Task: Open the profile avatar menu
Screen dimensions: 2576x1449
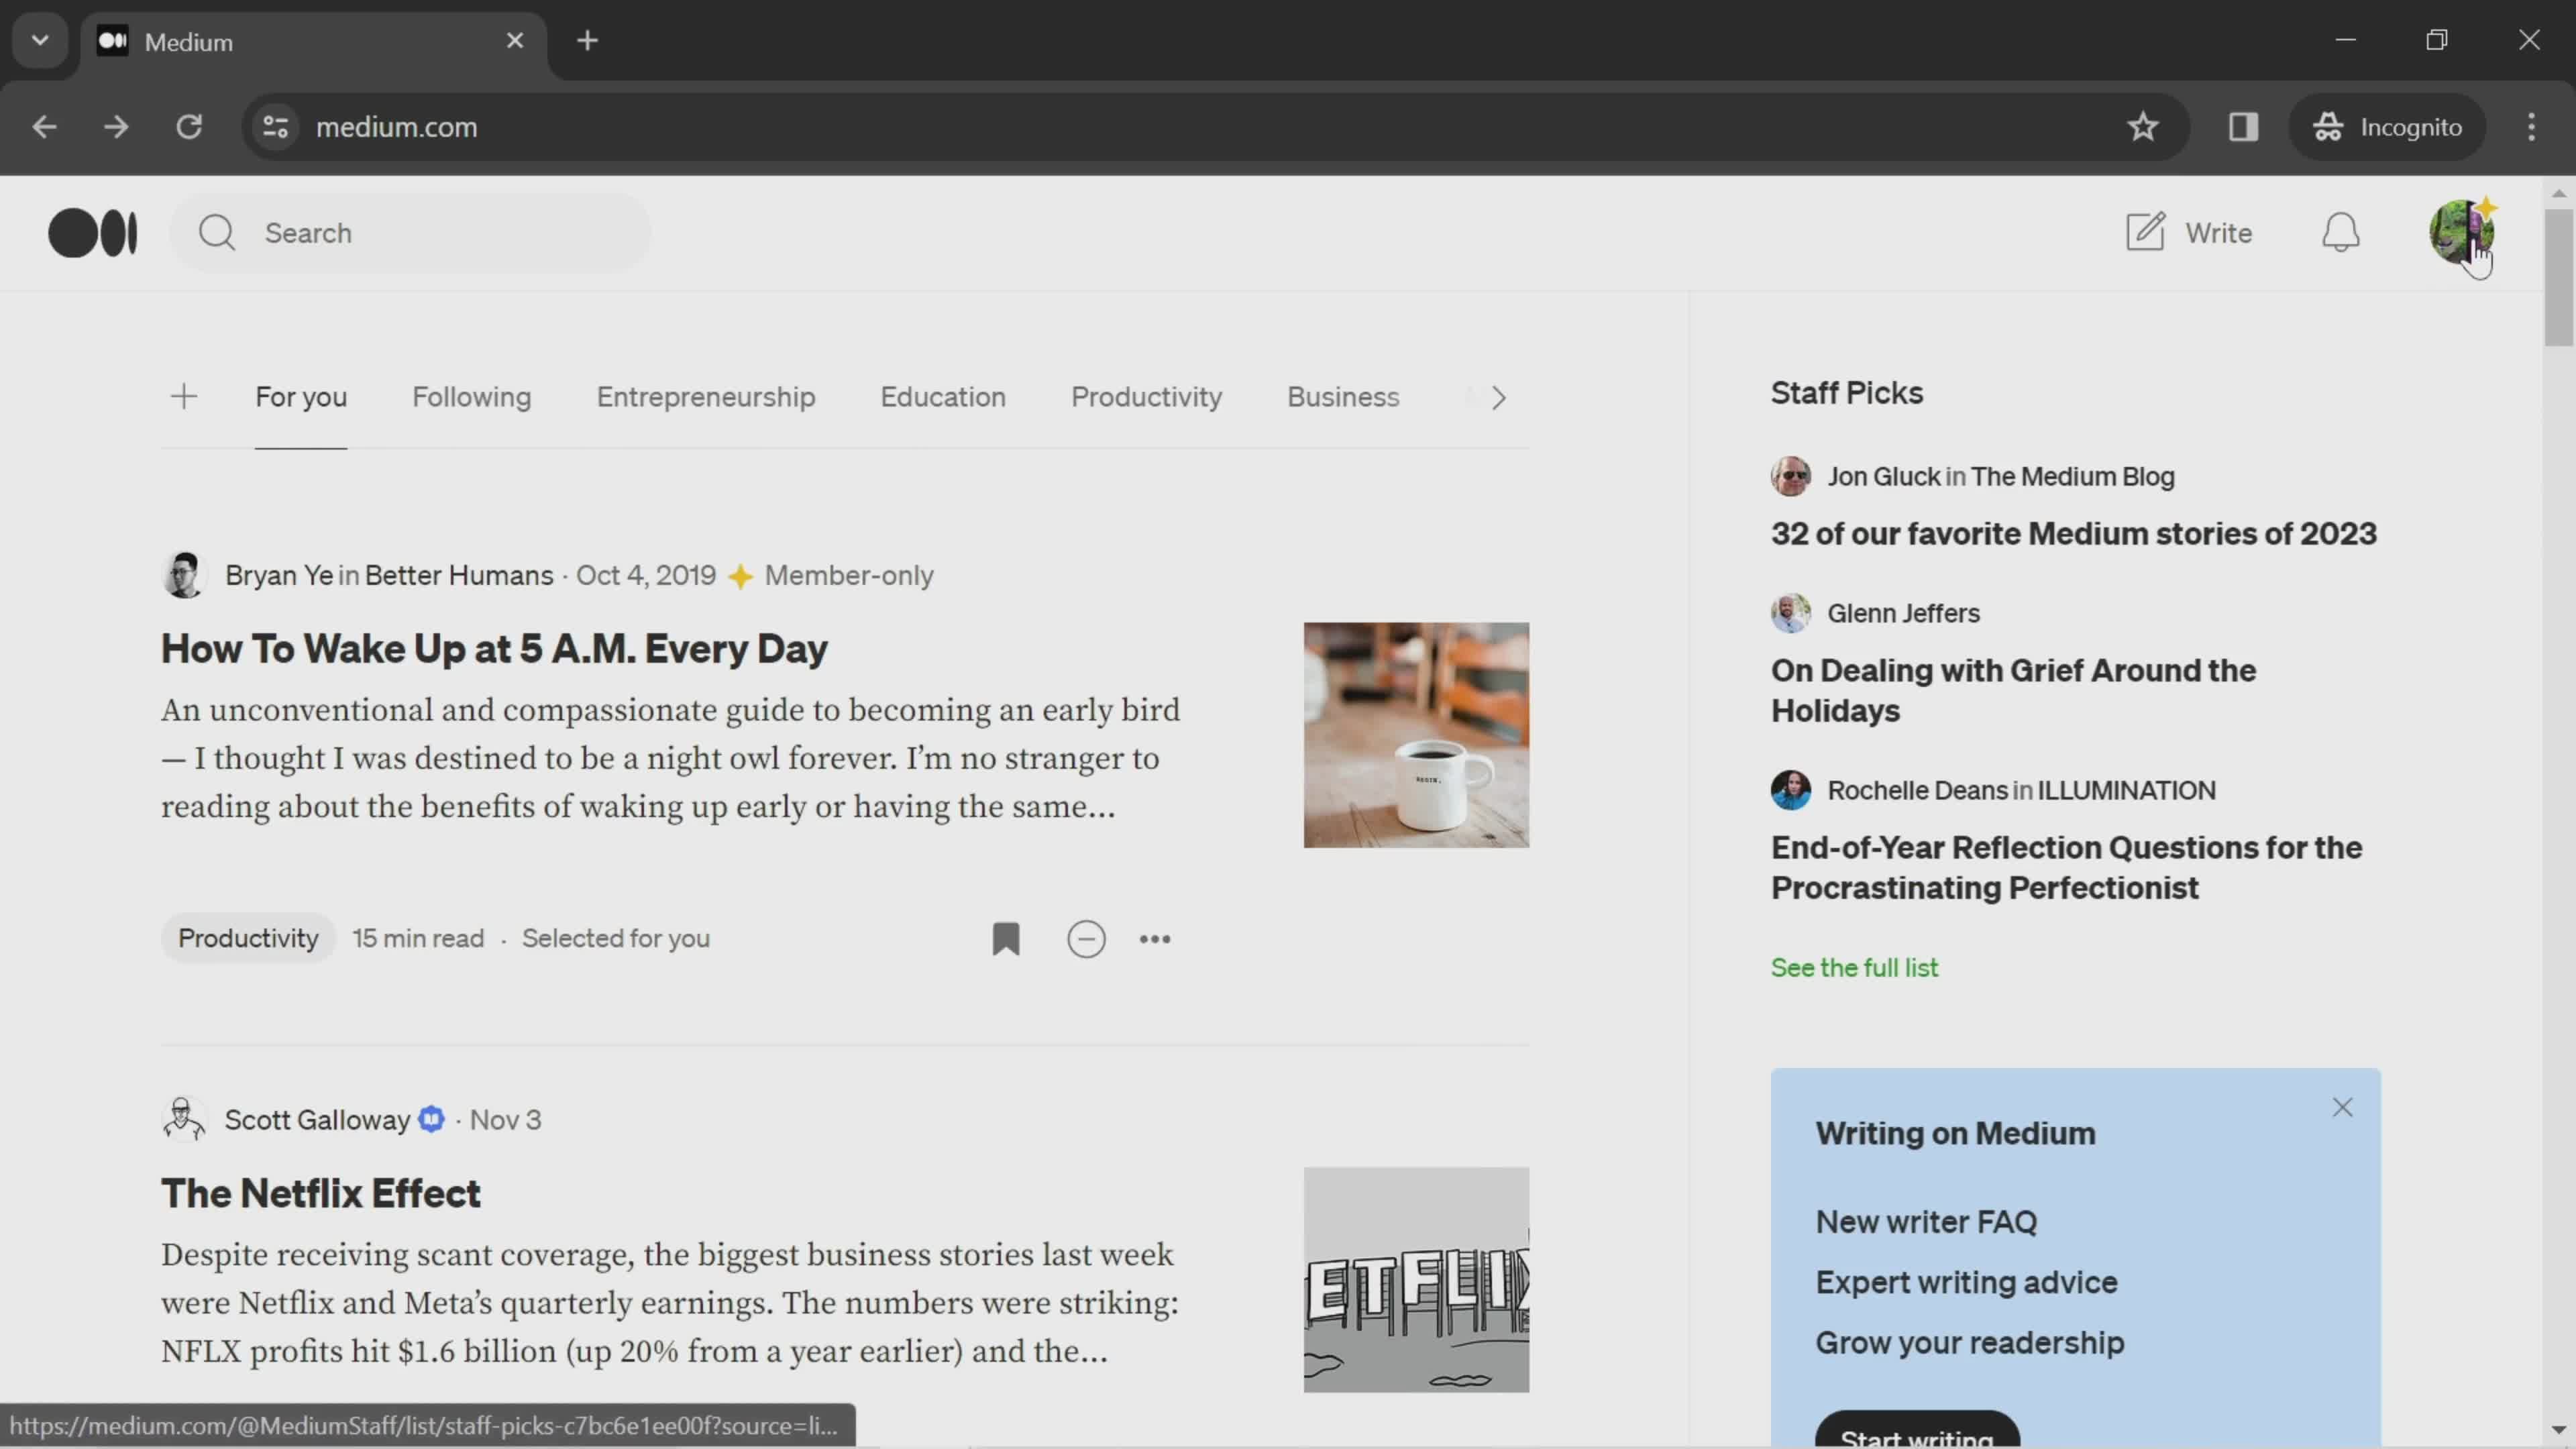Action: coord(2461,231)
